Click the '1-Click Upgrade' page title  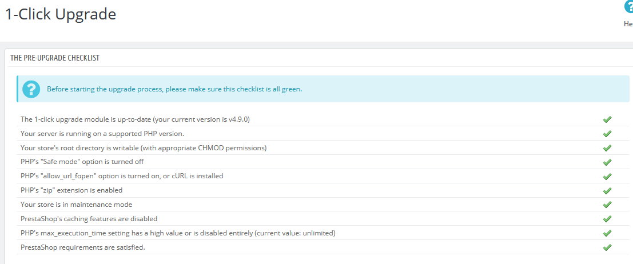click(61, 14)
